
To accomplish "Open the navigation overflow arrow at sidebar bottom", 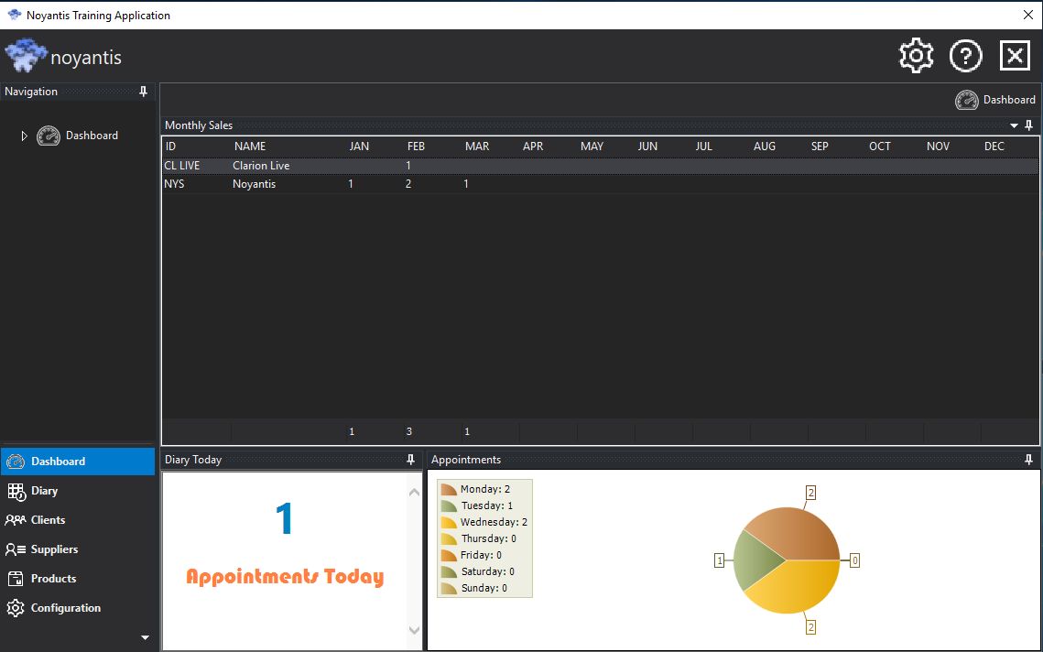I will [x=145, y=638].
